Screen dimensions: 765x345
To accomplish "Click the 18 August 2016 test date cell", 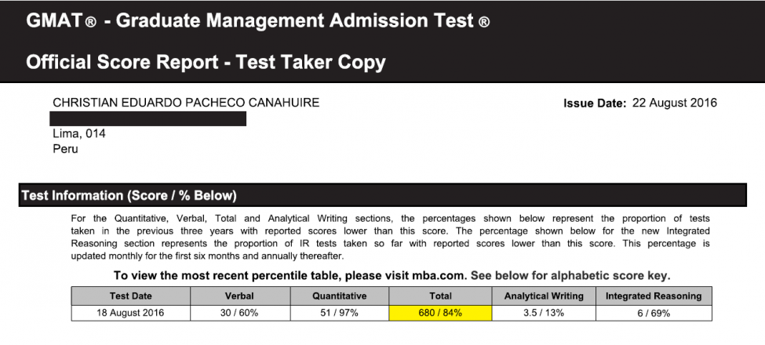I will (x=131, y=313).
